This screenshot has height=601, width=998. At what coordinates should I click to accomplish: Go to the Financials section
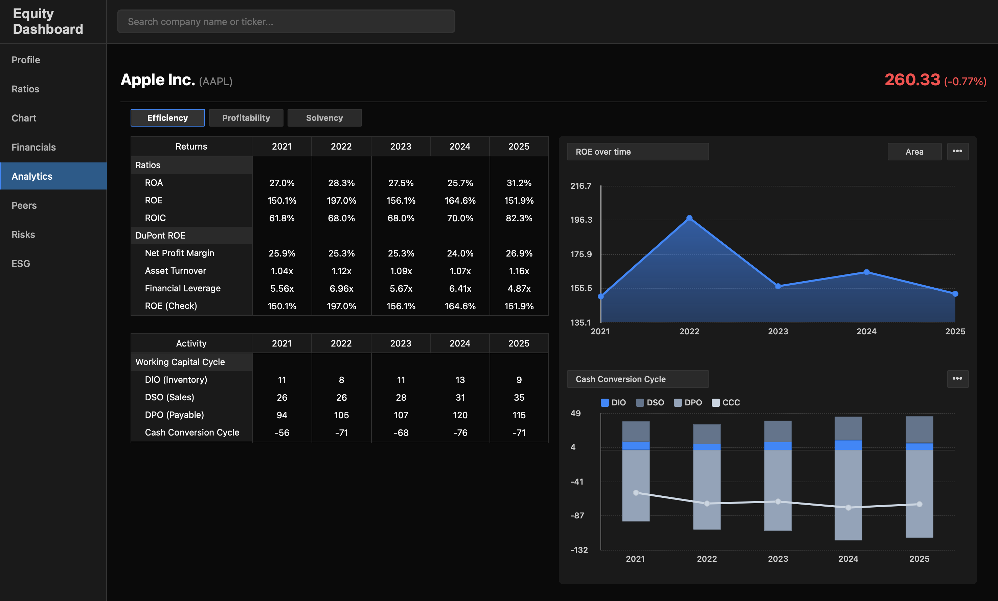tap(33, 147)
